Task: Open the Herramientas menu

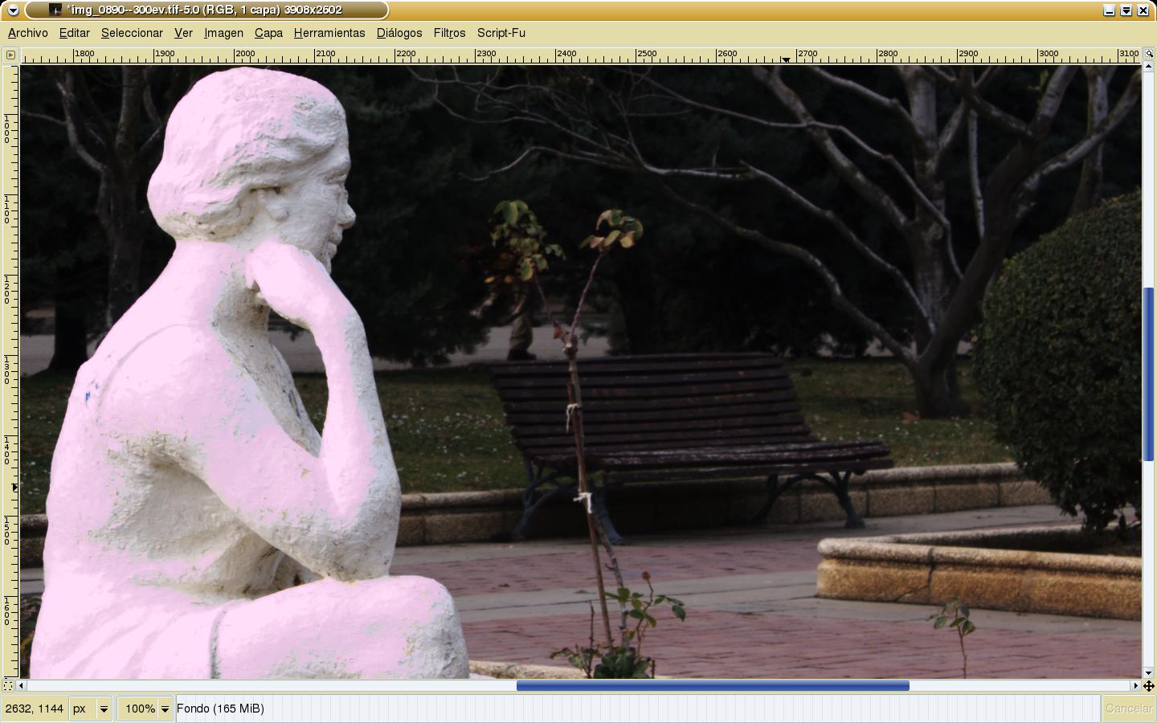Action: (329, 33)
